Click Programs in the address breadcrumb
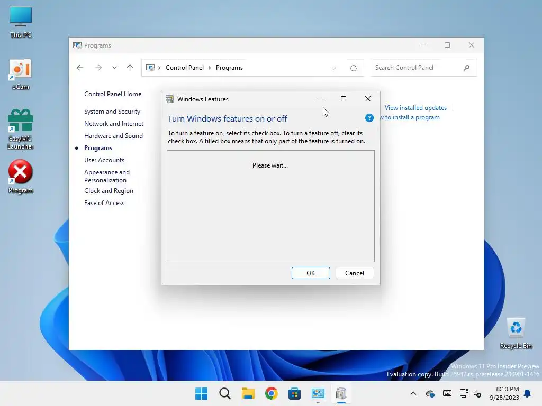 tap(229, 68)
